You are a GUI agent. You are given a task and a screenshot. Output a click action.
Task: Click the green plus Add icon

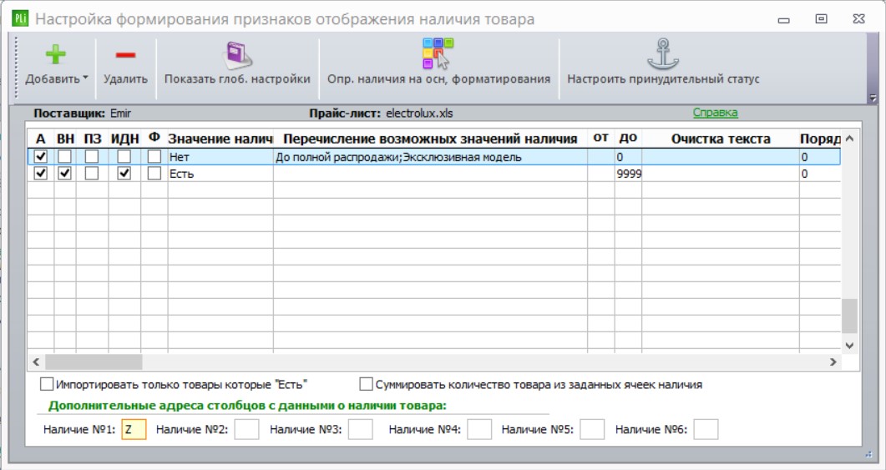[x=55, y=55]
